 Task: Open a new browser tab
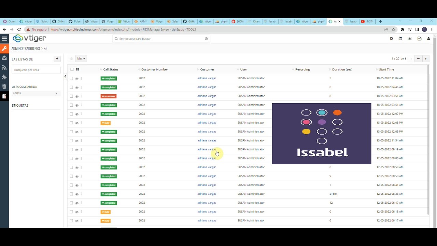tap(380, 22)
